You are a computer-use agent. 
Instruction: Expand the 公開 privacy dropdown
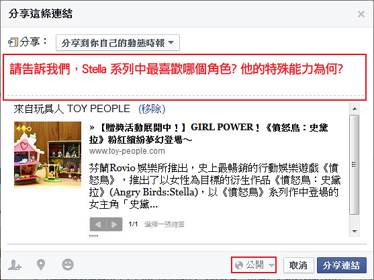tap(254, 265)
